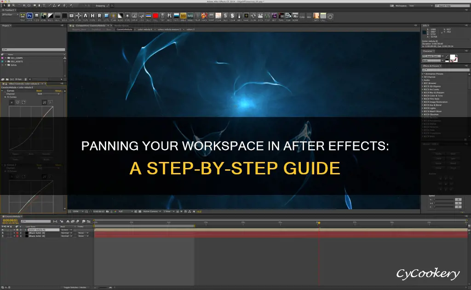Select the Eraser tool

pos(59,6)
